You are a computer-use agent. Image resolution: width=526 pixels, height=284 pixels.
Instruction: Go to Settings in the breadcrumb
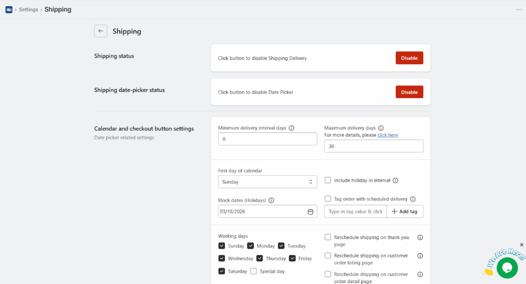tap(28, 9)
